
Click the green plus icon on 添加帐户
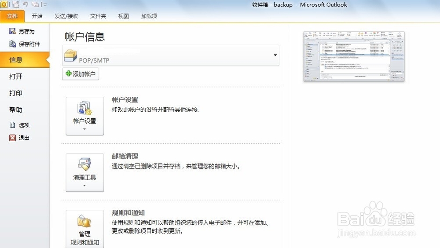pyautogui.click(x=69, y=73)
